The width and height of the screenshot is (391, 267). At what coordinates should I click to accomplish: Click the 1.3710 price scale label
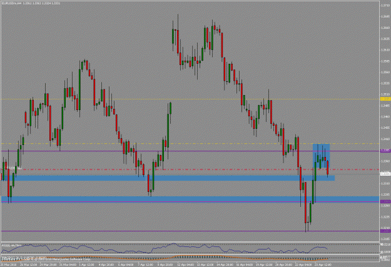(385, 5)
